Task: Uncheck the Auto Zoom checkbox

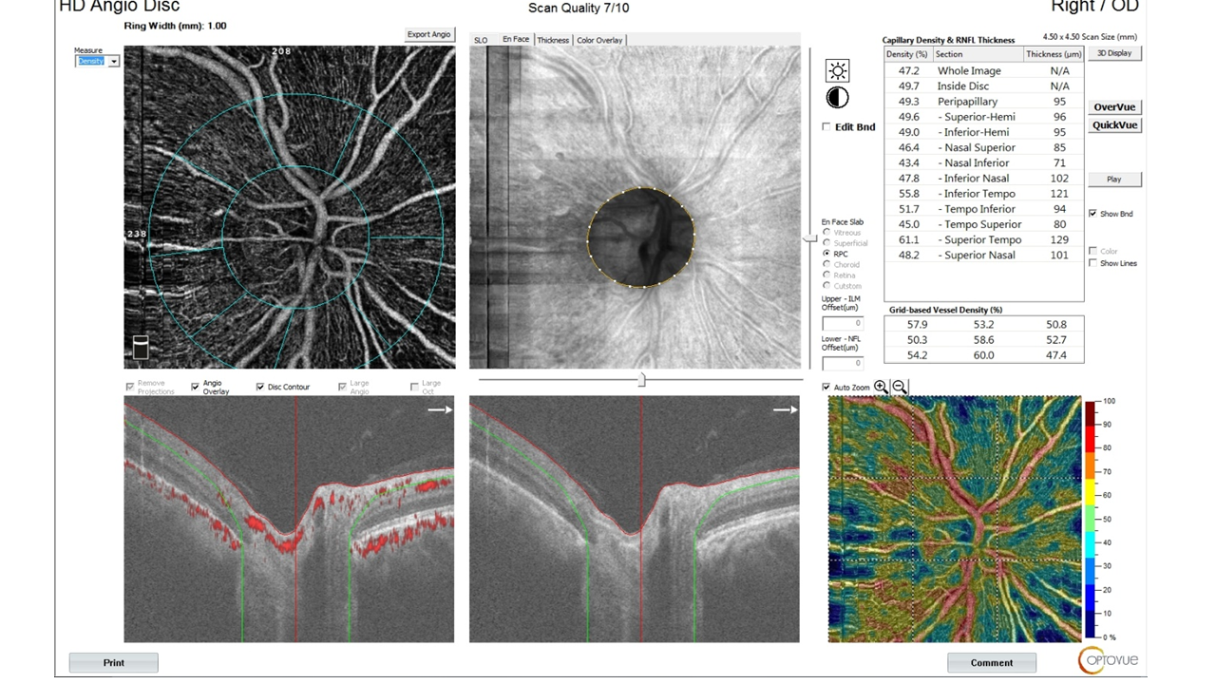Action: pyautogui.click(x=826, y=388)
